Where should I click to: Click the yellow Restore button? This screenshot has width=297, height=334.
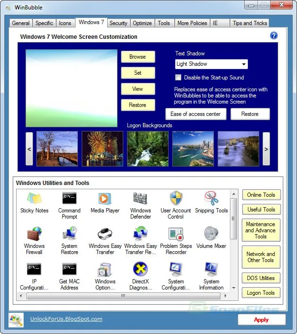(138, 105)
